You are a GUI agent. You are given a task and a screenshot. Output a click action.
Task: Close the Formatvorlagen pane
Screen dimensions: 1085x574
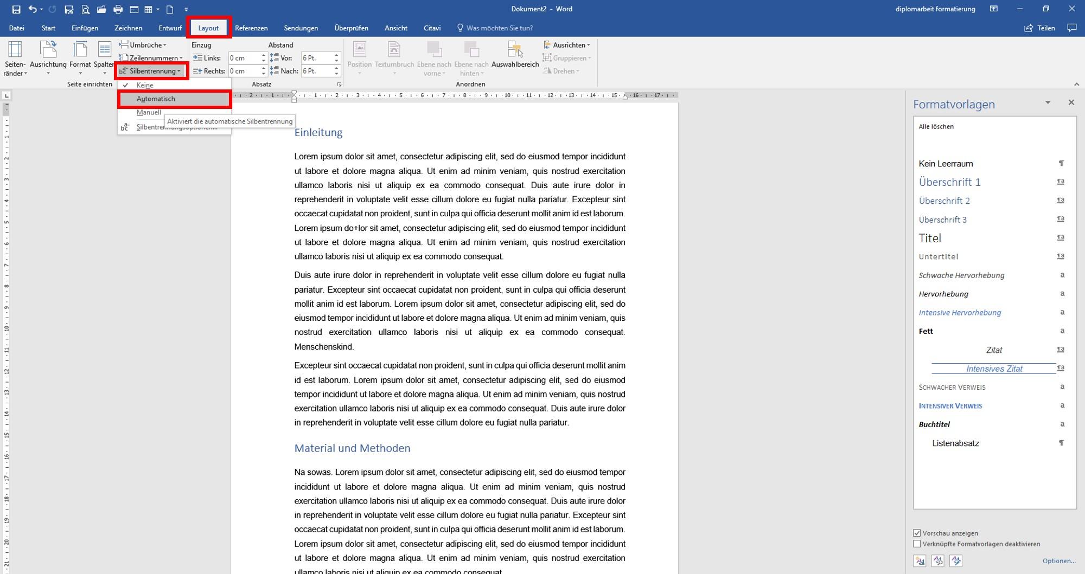point(1071,102)
